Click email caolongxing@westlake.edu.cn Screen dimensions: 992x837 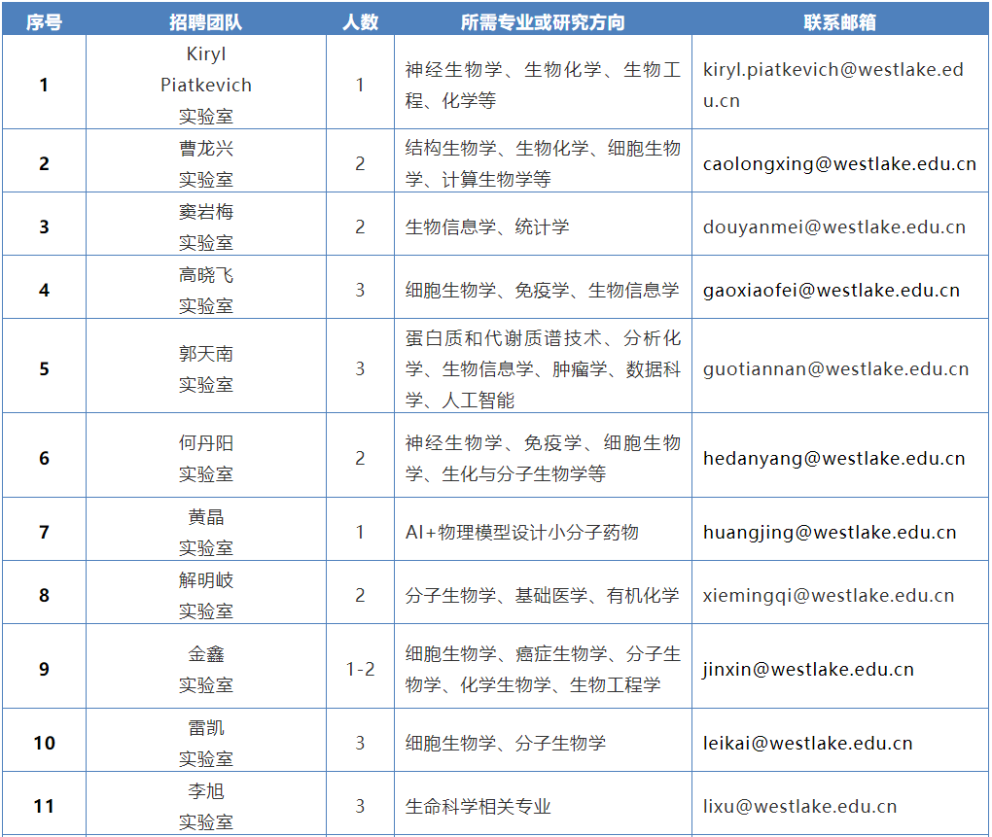(x=839, y=163)
